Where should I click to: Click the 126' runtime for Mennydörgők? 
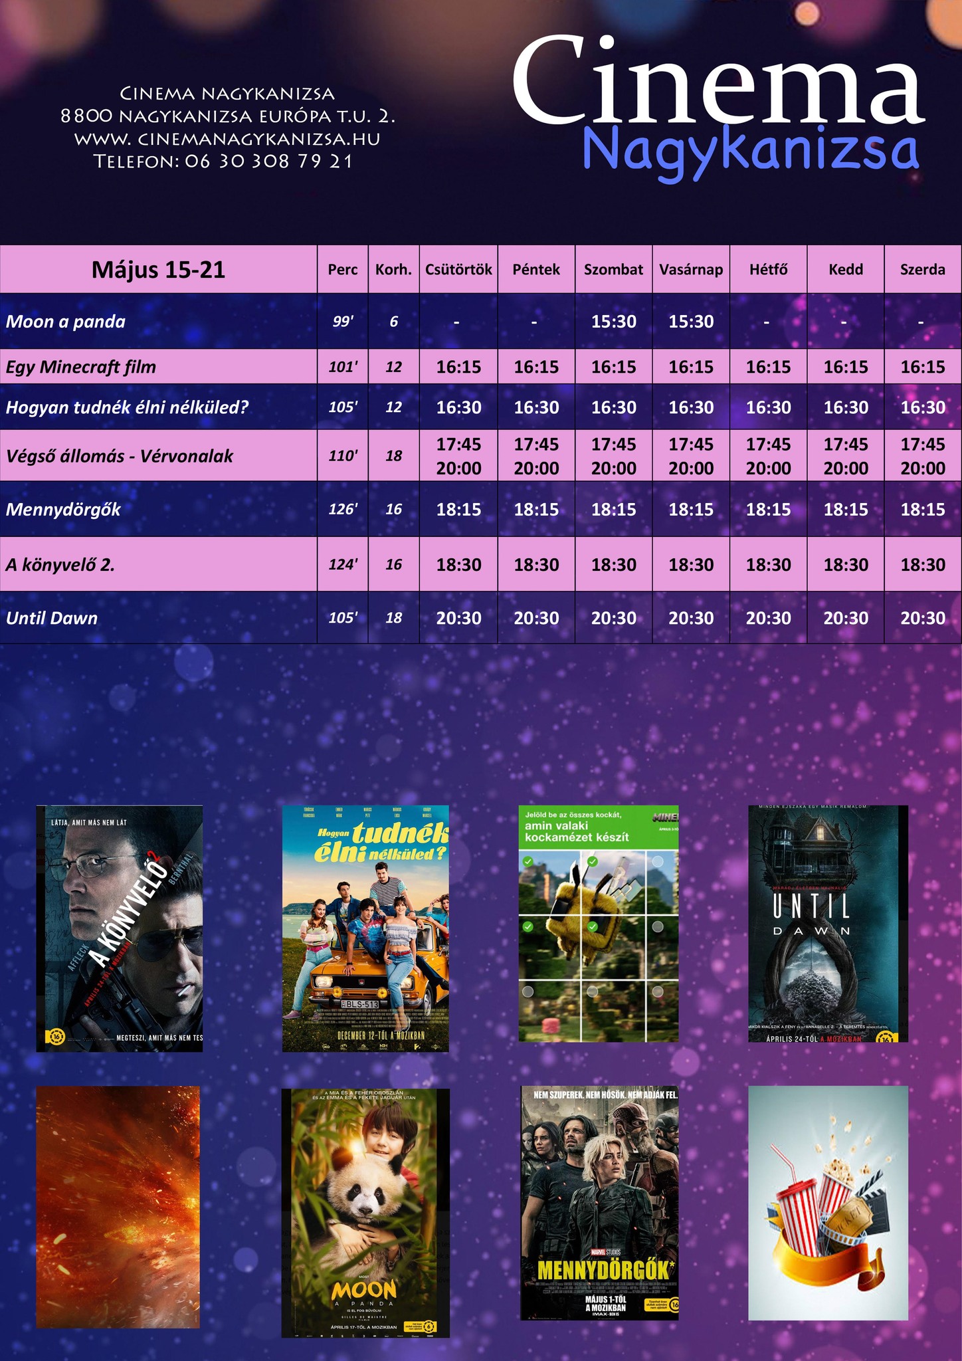click(343, 510)
